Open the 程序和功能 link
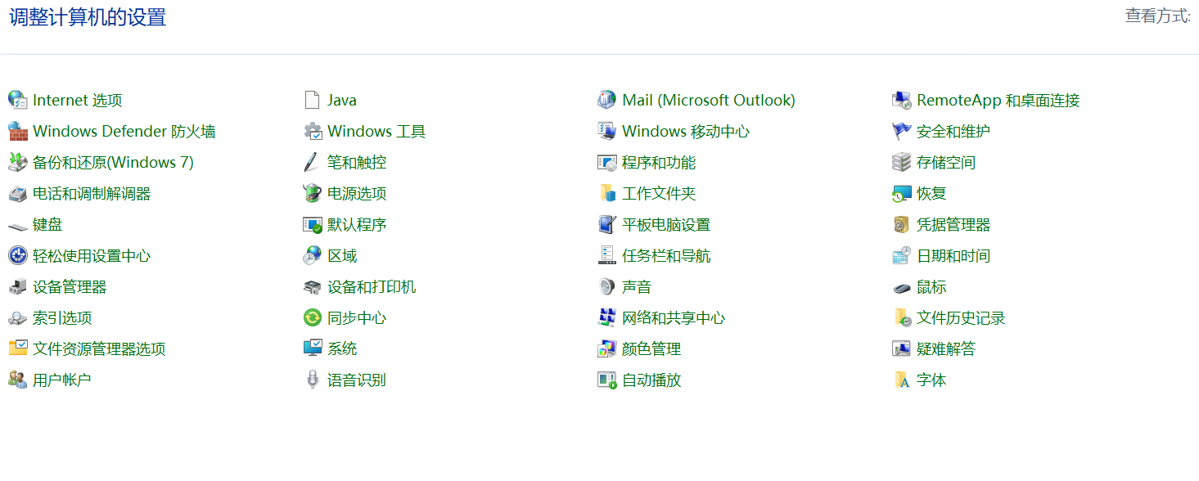 click(659, 162)
